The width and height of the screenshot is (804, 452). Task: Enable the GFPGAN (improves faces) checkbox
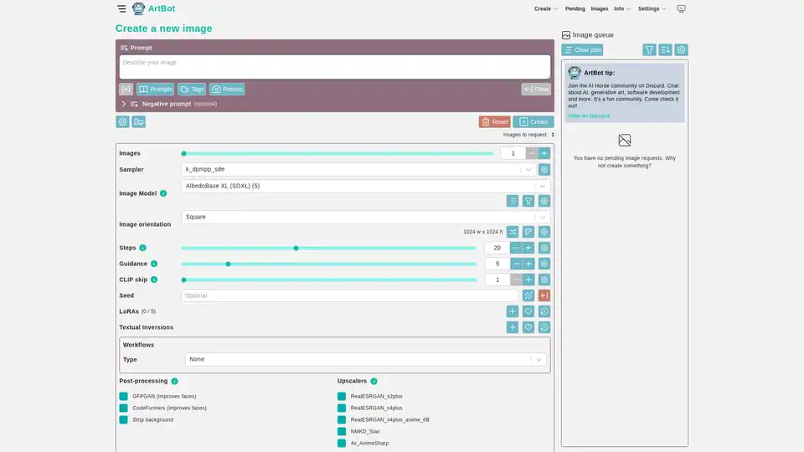pos(124,396)
